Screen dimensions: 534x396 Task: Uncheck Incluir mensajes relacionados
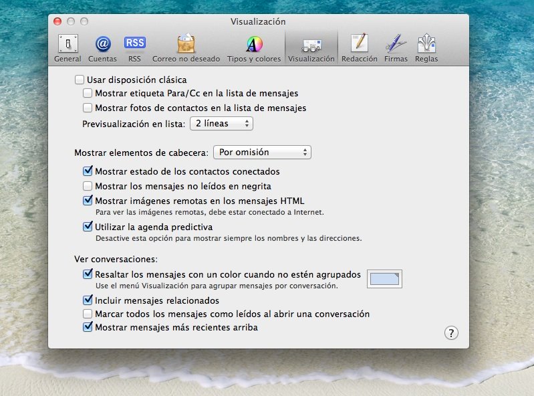88,300
